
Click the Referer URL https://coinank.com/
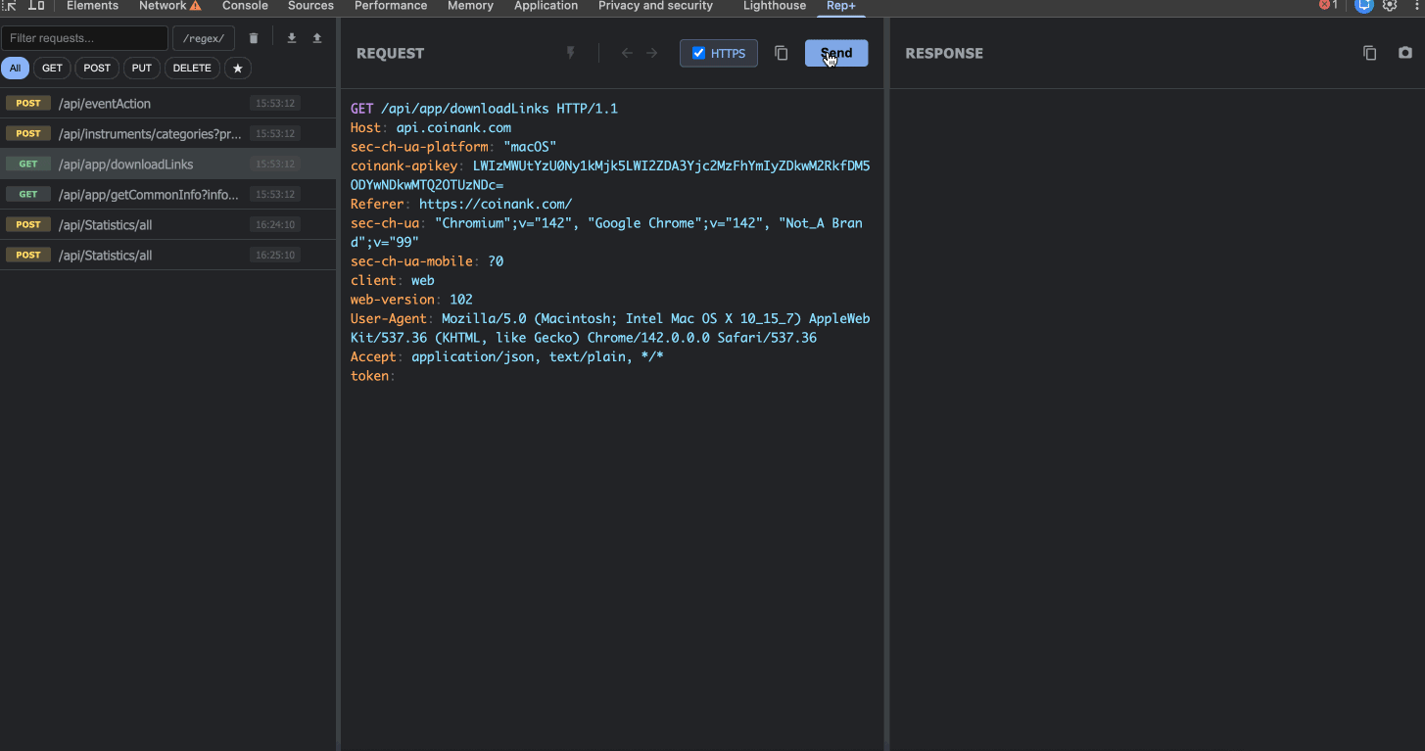[x=496, y=204]
